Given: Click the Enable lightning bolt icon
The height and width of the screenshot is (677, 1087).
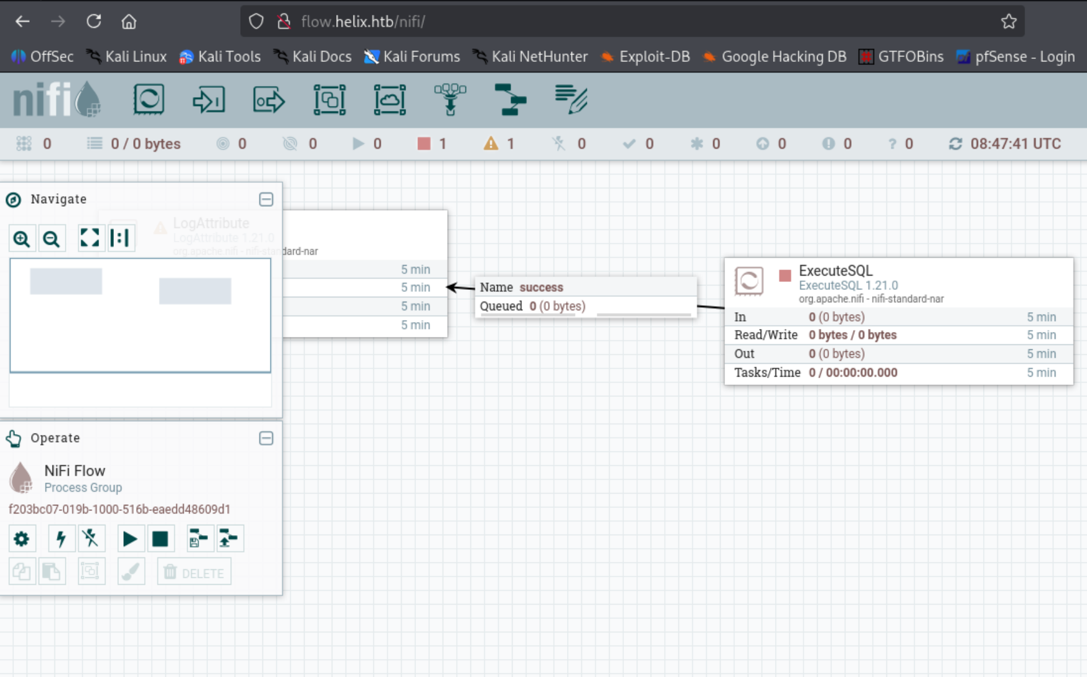Looking at the screenshot, I should tap(61, 539).
